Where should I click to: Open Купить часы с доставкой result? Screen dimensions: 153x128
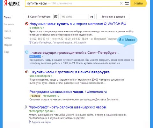[69, 72]
